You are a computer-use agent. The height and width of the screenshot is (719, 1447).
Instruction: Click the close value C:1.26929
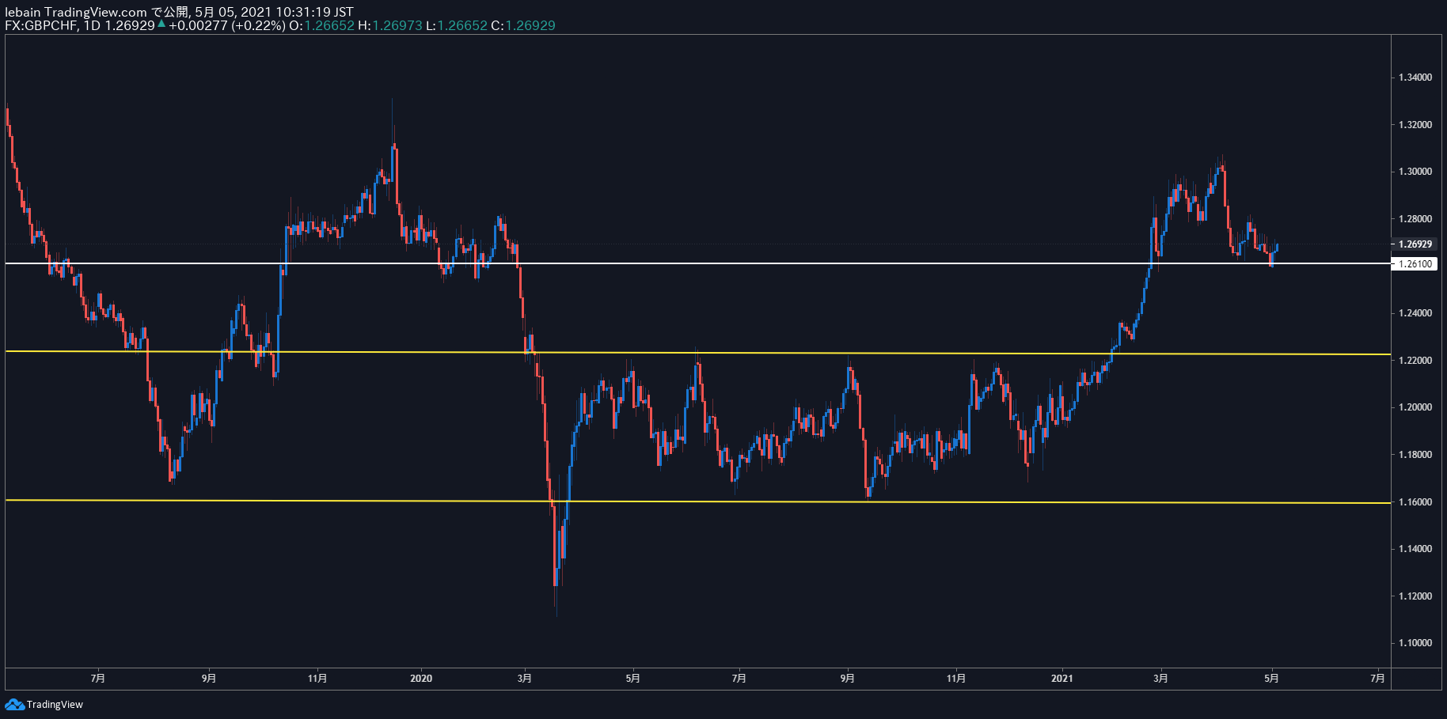pos(523,25)
